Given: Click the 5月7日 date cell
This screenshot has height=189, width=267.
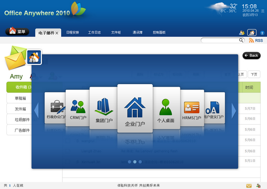Looking at the screenshot, I should (x=250, y=108).
